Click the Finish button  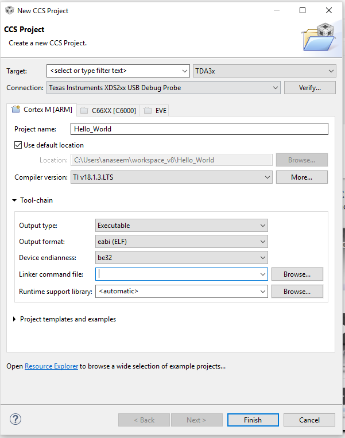[x=253, y=420]
